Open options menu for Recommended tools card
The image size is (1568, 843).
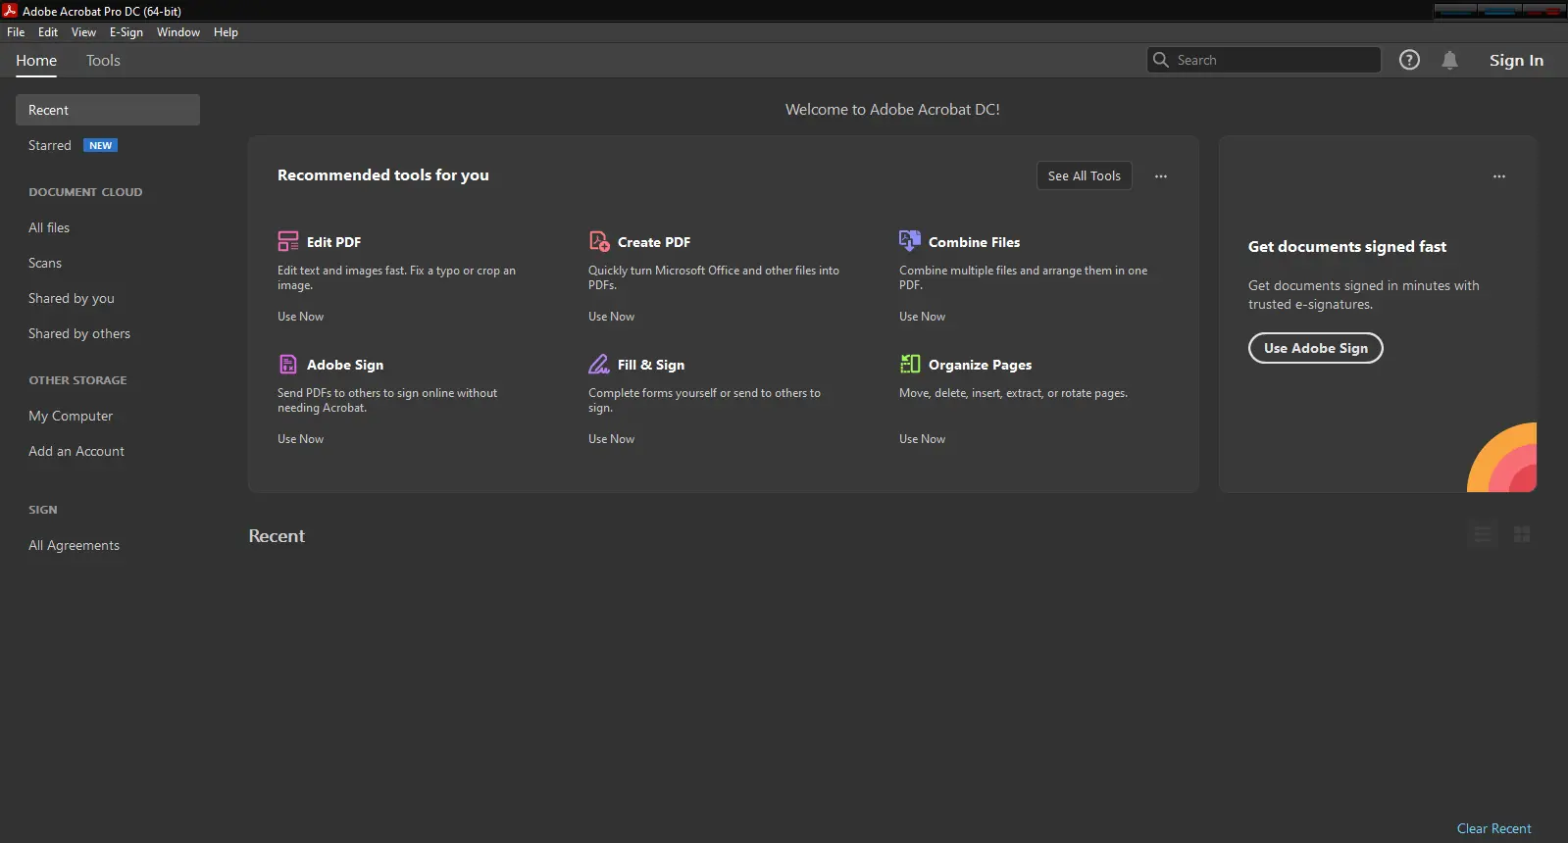pos(1161,176)
